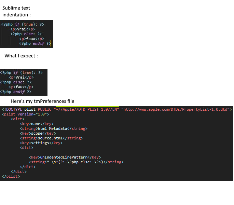Click the closing '</plist>' tag
The height and width of the screenshot is (205, 234).
[11, 176]
